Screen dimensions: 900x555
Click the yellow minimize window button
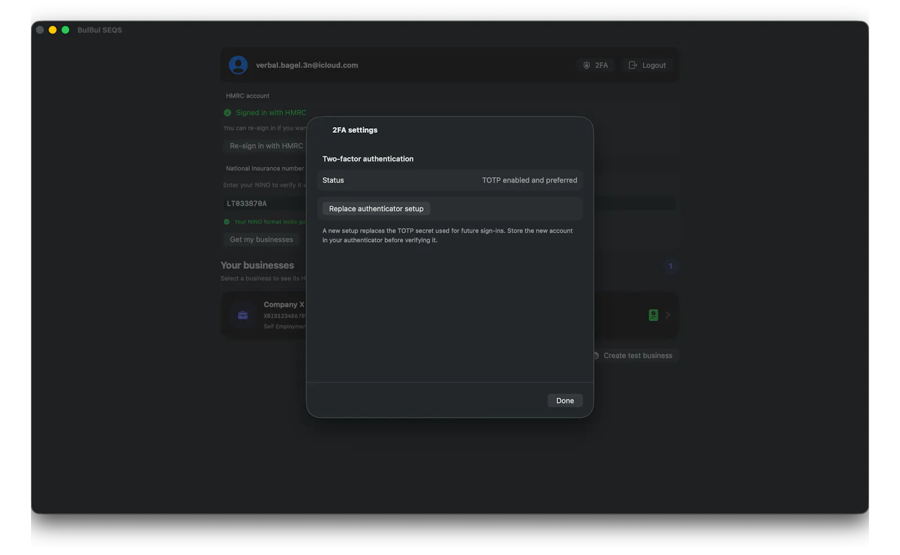[x=52, y=30]
